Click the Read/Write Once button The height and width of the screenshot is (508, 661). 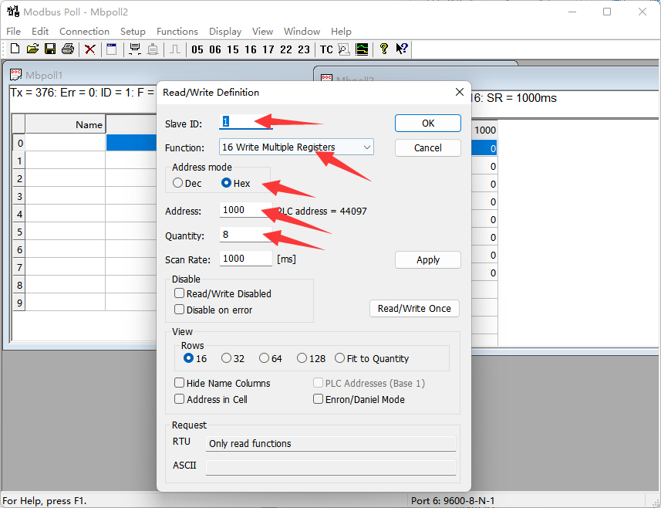(414, 309)
